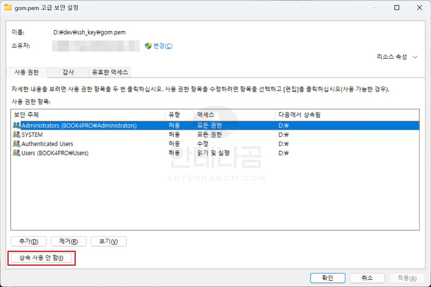Click the UAC shield icon beside 변경
The width and height of the screenshot is (431, 287).
click(x=148, y=46)
